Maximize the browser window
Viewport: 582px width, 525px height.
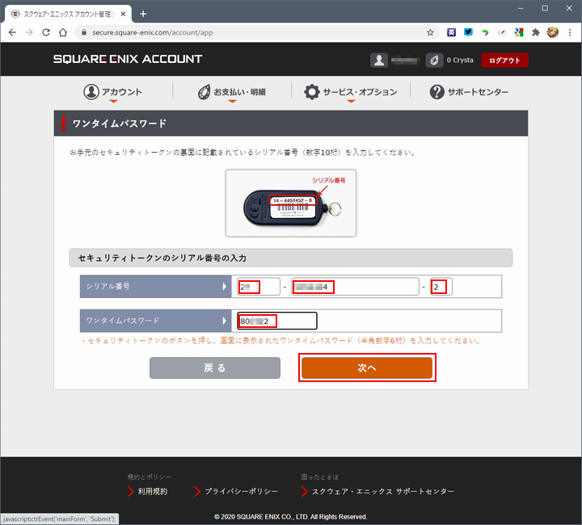pos(545,8)
